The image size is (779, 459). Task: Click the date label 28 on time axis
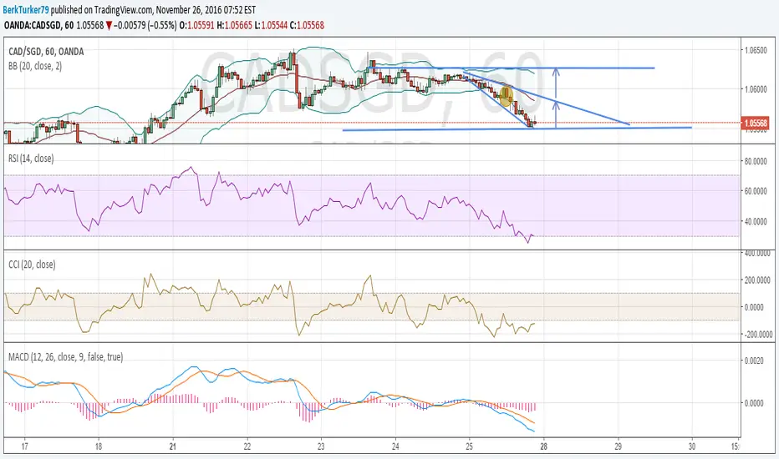543,446
